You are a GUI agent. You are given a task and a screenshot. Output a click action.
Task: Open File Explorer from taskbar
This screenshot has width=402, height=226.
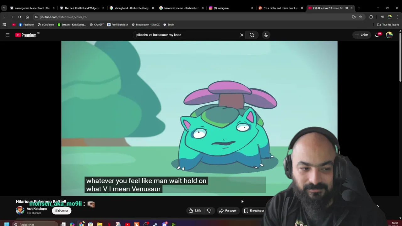click(100, 224)
